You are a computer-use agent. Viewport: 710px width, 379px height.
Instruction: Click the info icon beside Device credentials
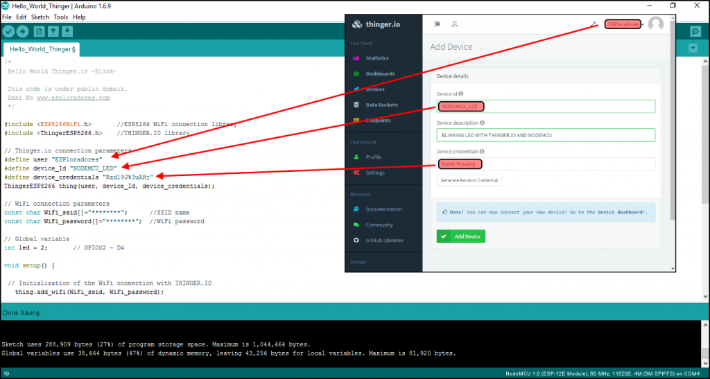[x=482, y=152]
